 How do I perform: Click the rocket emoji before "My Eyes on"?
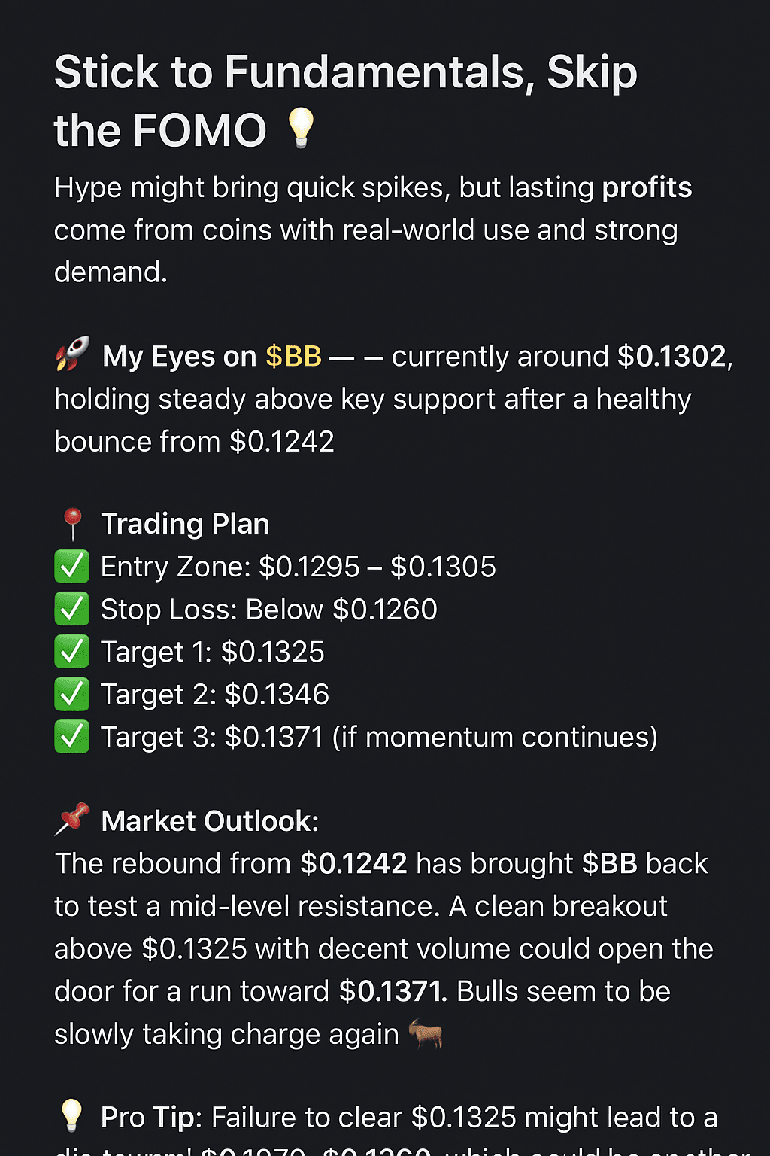click(72, 354)
